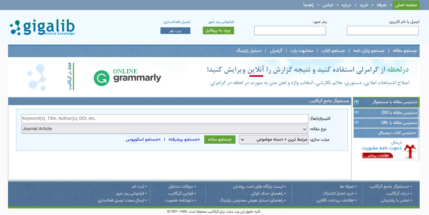Click the red gift box invitation icon
The width and height of the screenshot is (429, 215).
click(410, 151)
